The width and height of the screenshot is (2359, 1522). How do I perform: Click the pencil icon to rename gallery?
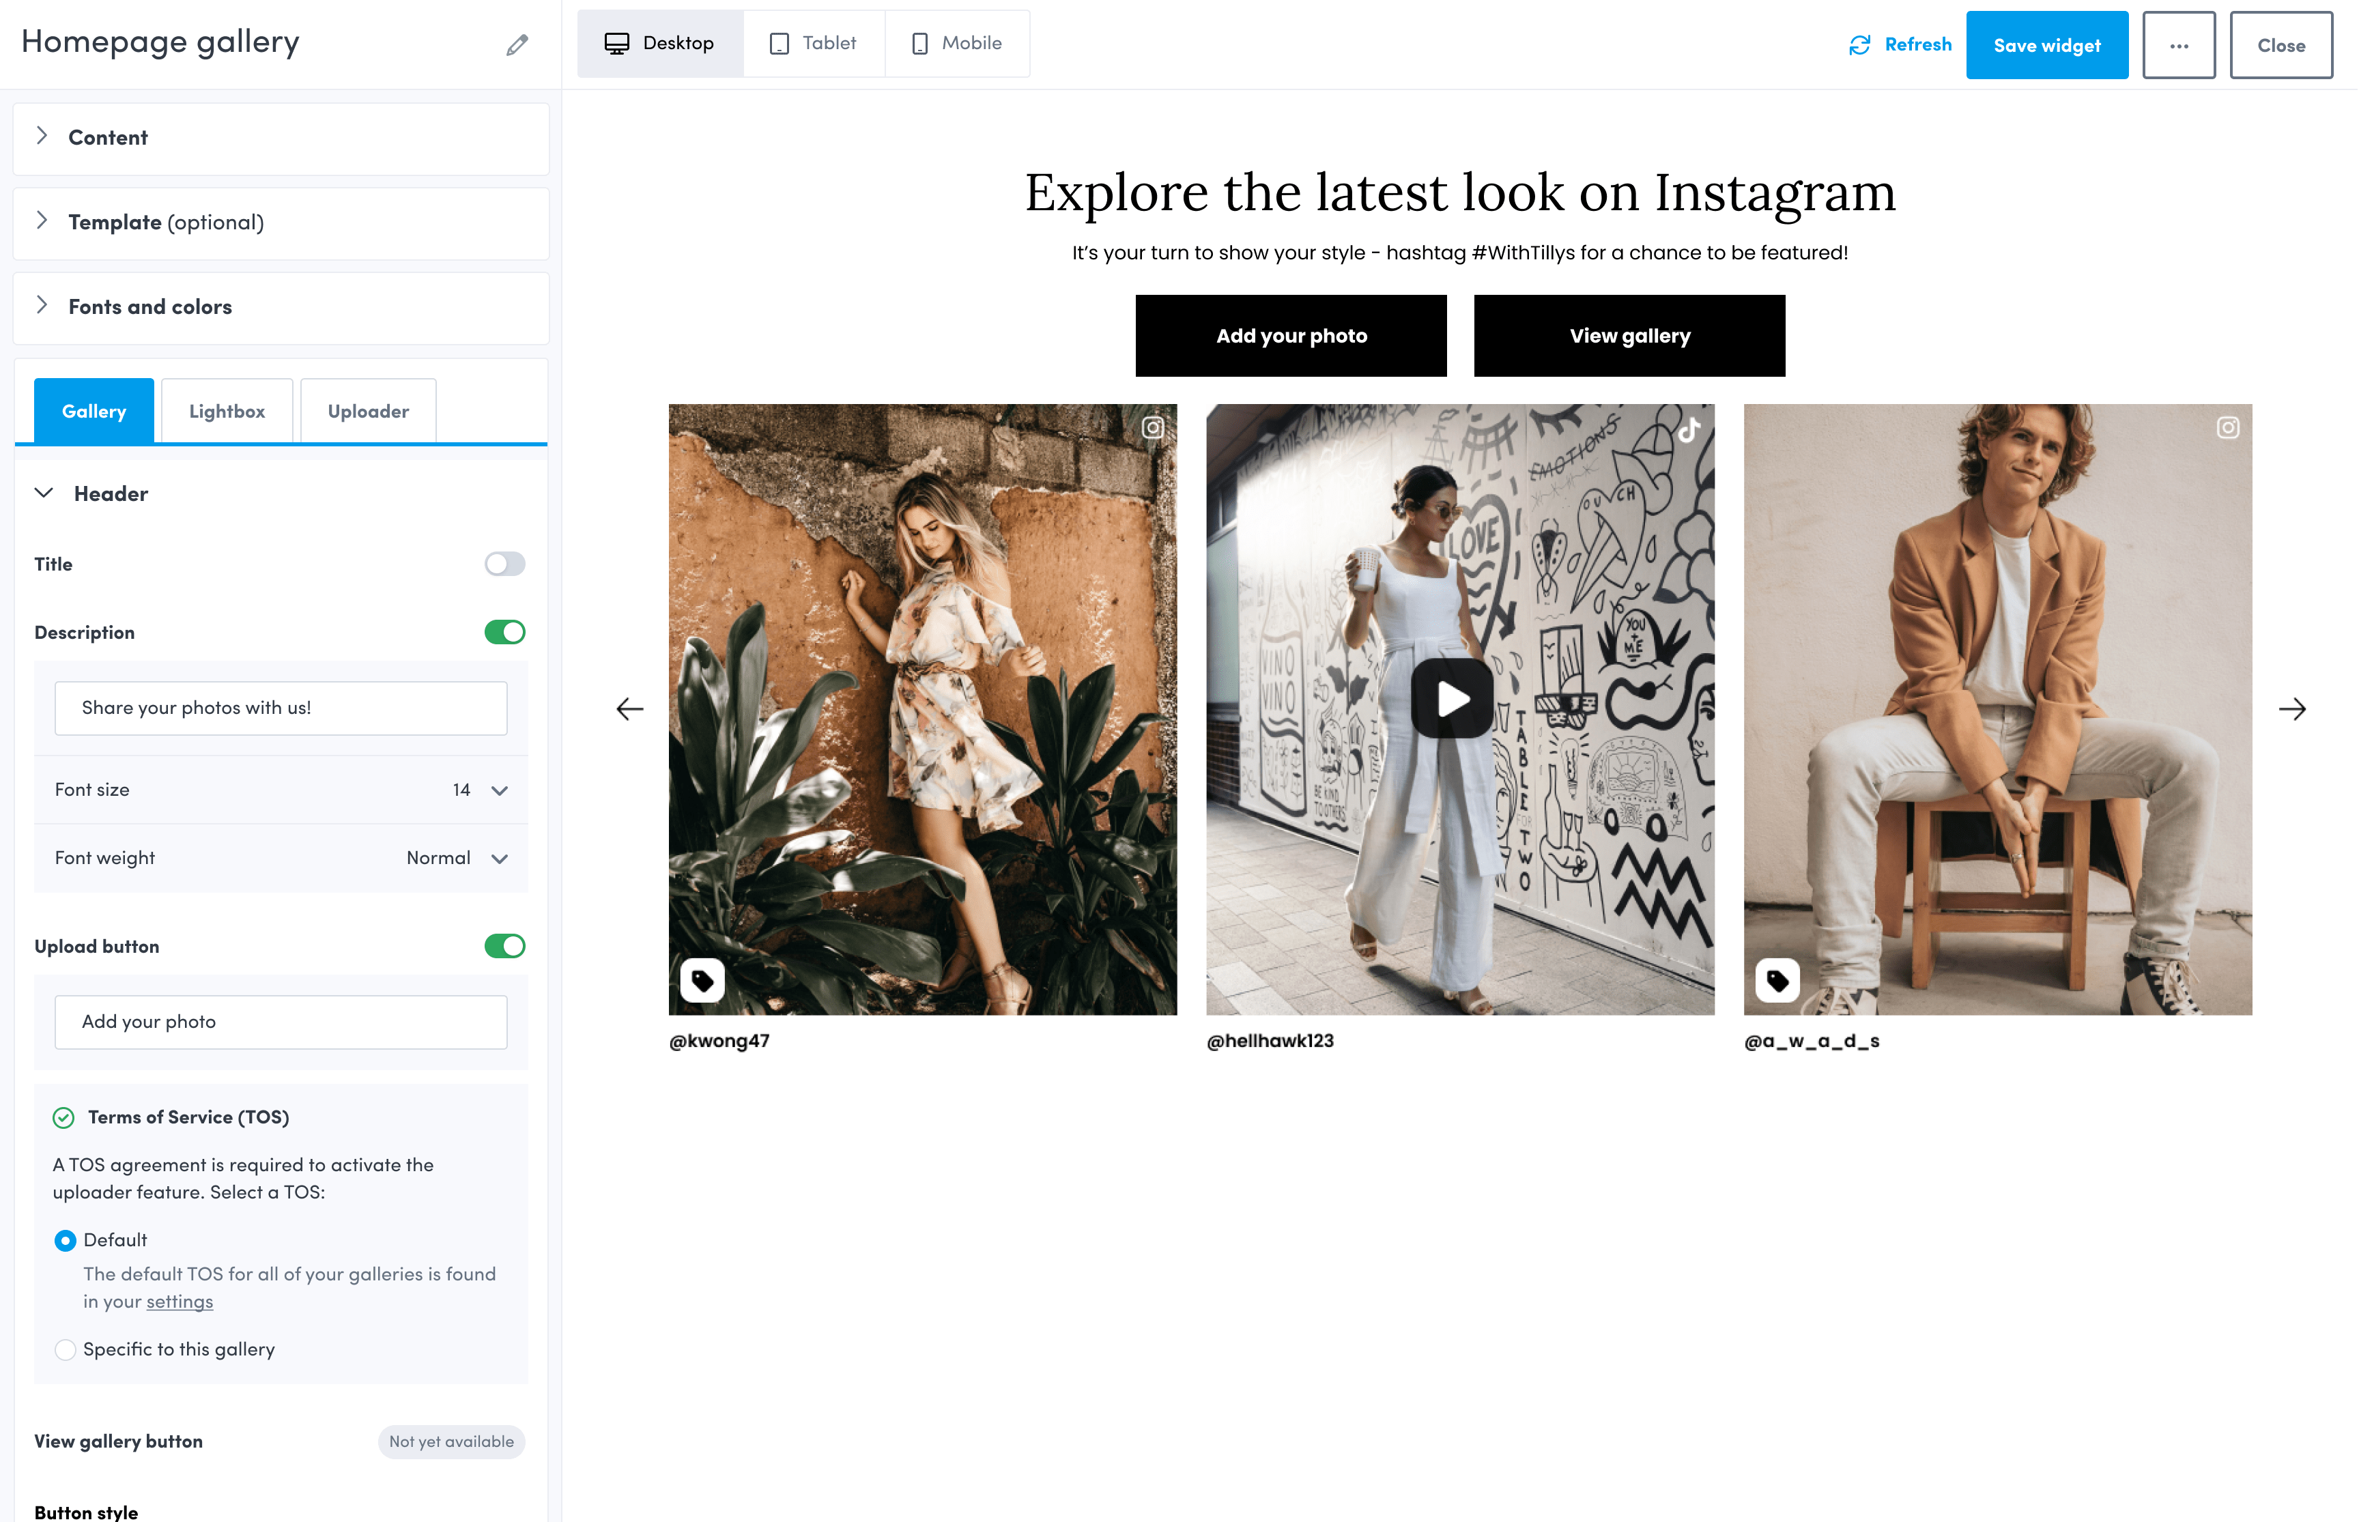(517, 44)
